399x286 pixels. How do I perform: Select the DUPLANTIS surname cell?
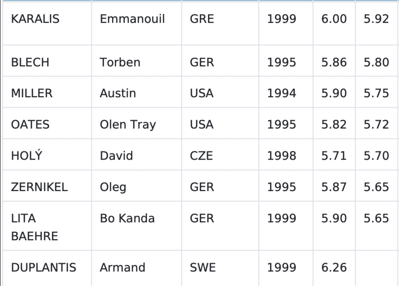click(43, 267)
